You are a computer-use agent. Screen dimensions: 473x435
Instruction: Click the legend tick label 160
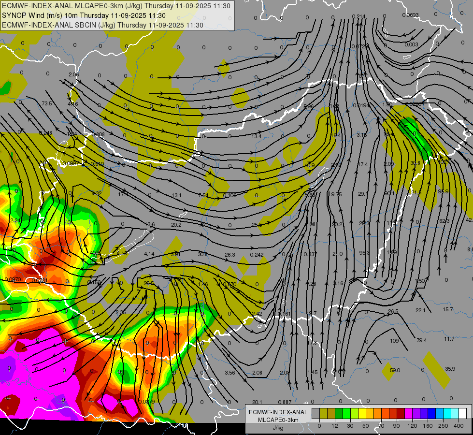(428, 426)
